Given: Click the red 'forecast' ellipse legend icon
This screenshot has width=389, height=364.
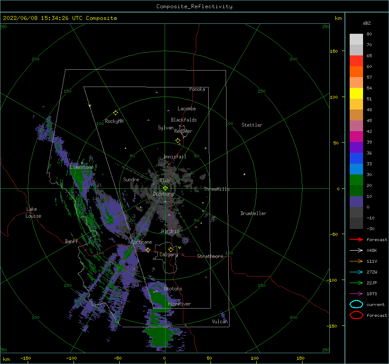Looking at the screenshot, I should click(x=356, y=315).
